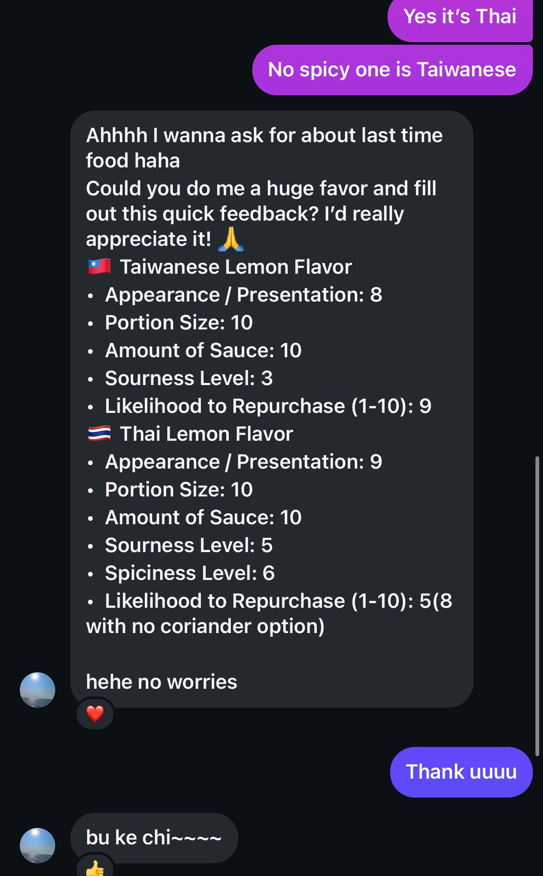Tap the Taiwan flag emoji

tap(99, 267)
